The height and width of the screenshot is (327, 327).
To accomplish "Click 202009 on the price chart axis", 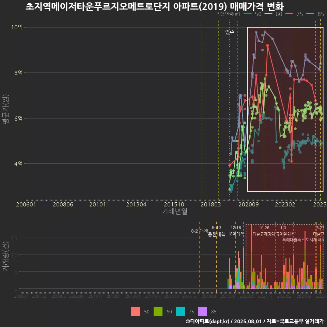I will pos(249,204).
